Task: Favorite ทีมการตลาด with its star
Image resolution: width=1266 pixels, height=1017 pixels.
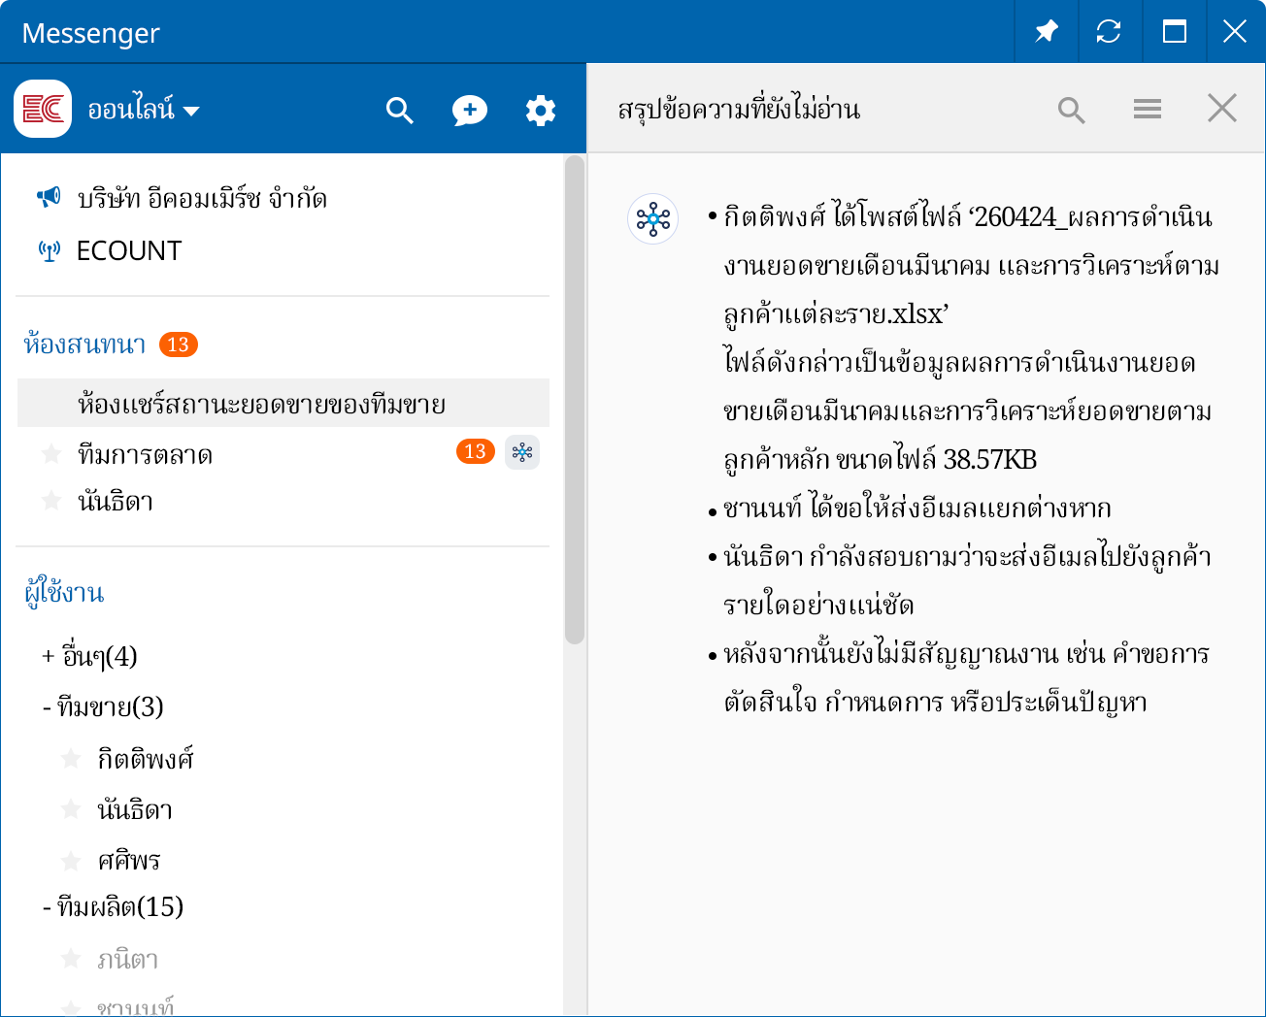Action: tap(51, 453)
